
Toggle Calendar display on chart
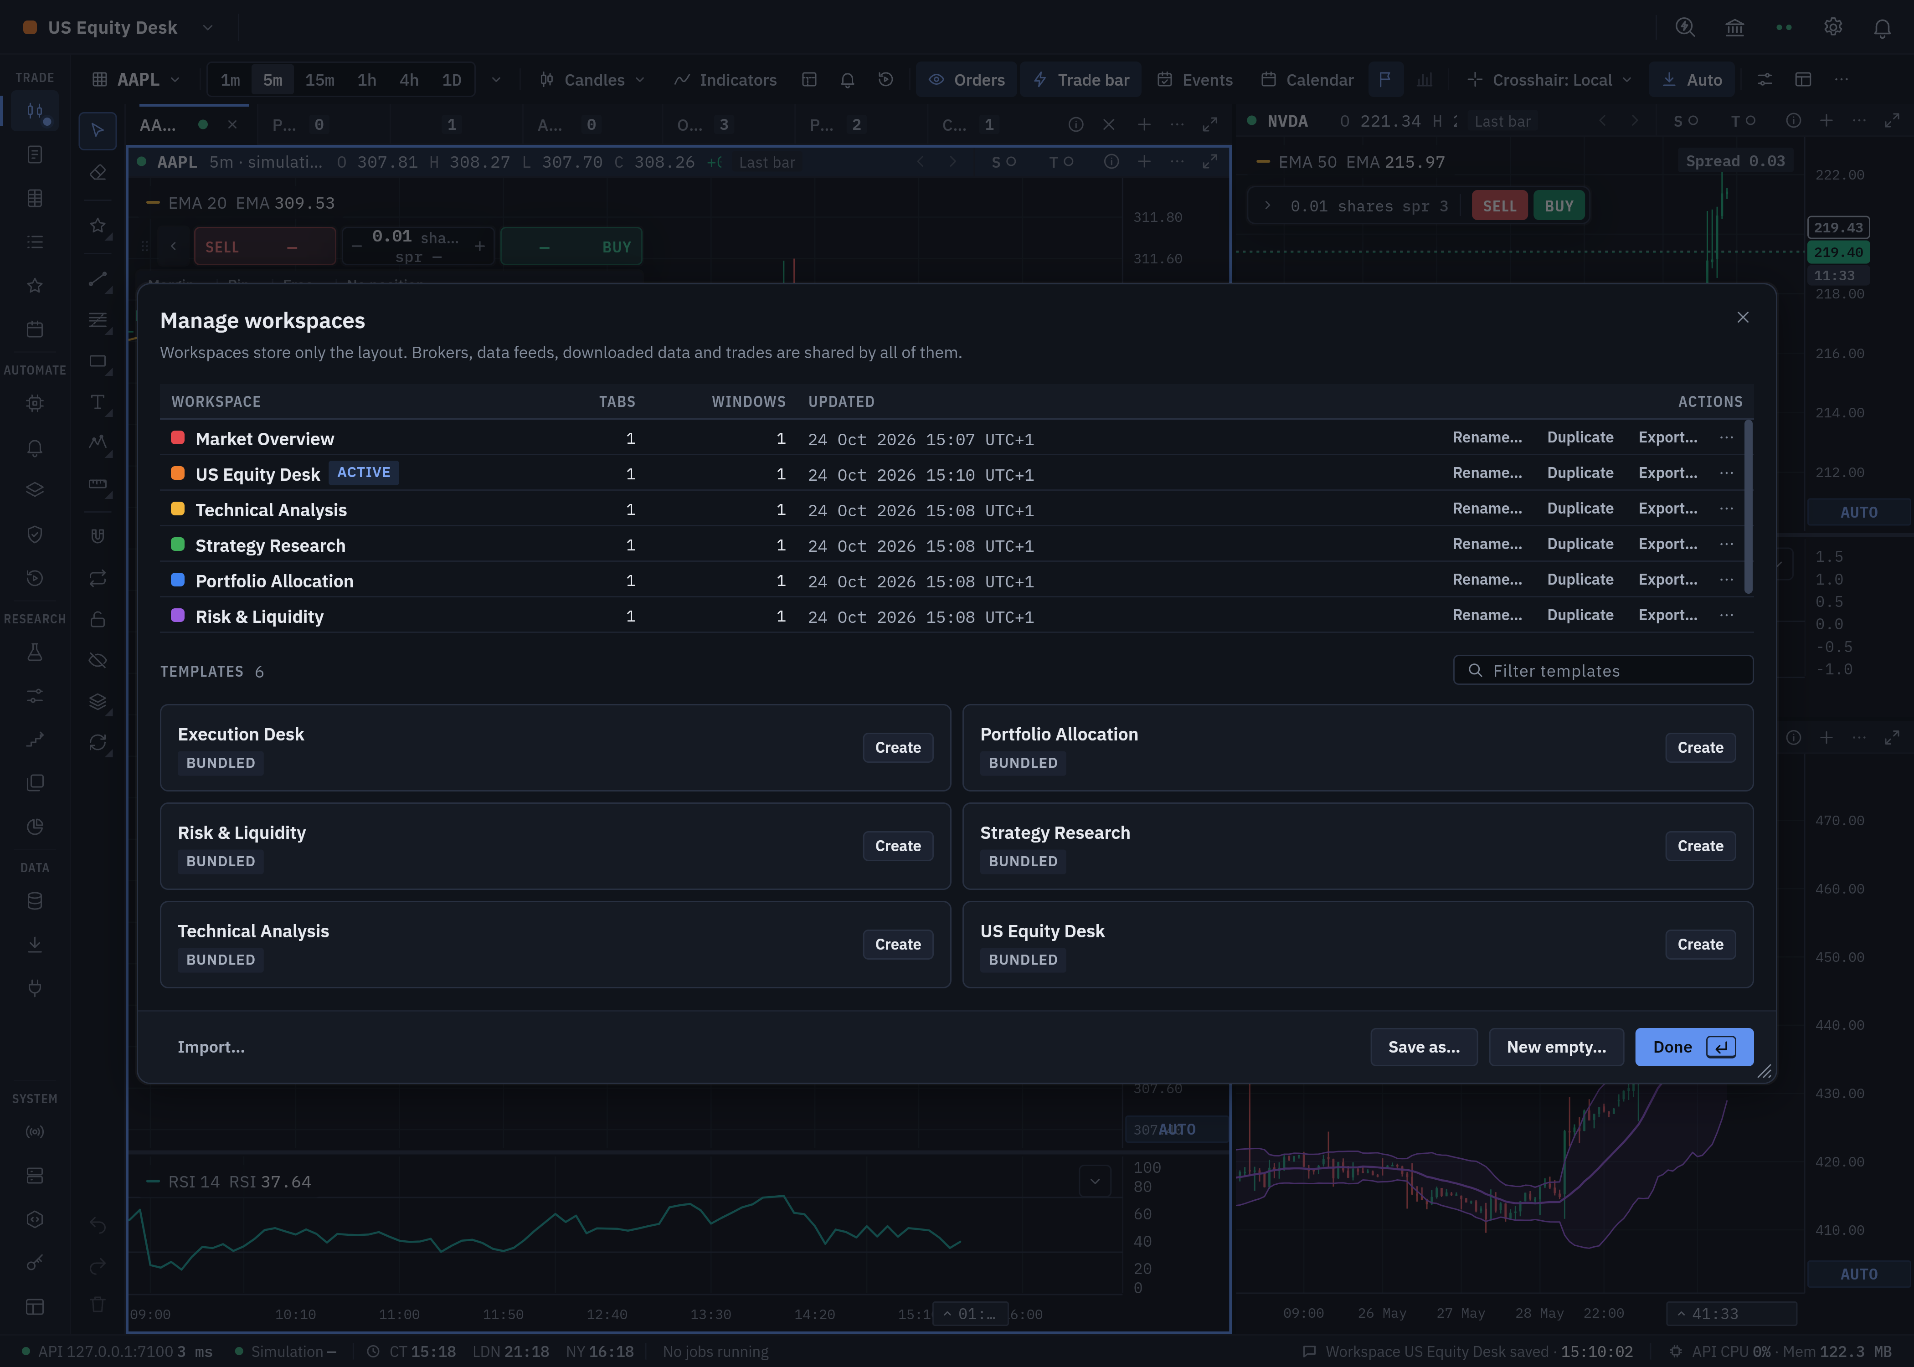point(1307,79)
